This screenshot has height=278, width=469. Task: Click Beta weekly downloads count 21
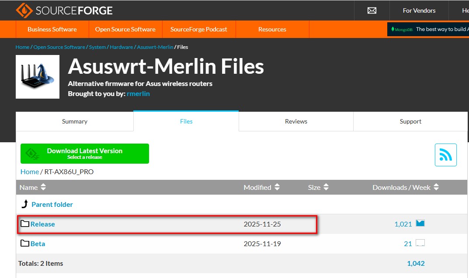tap(408, 244)
